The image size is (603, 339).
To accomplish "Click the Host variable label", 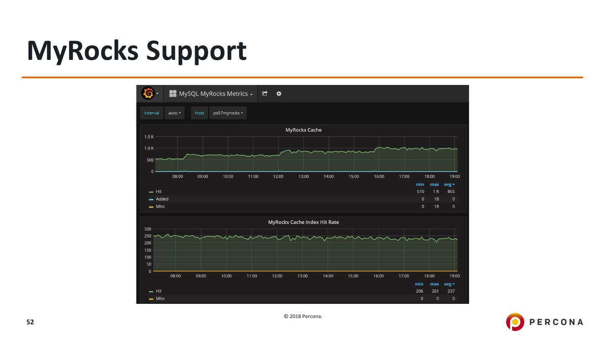I will coord(200,113).
